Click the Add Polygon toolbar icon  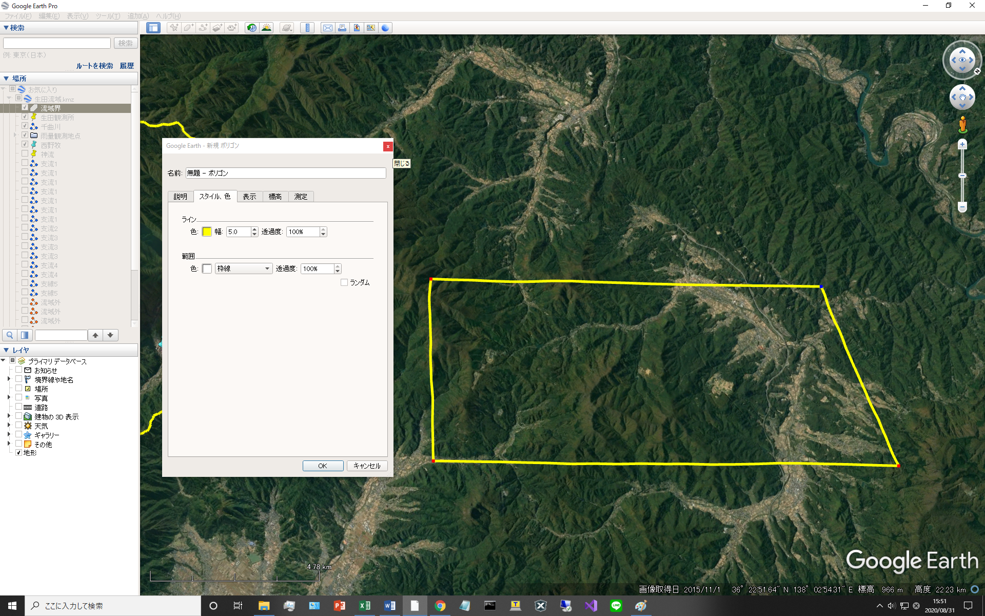point(189,28)
